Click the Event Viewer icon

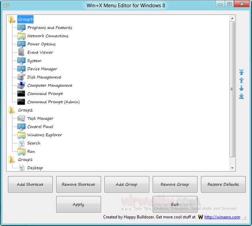[21, 52]
